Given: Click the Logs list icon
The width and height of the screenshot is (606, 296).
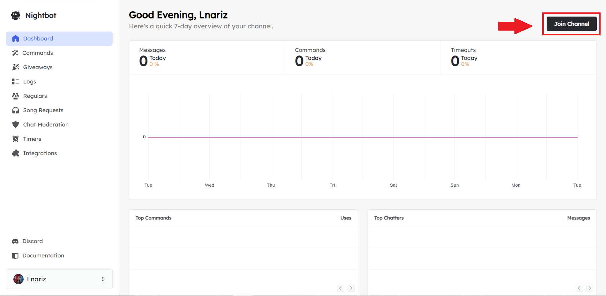Looking at the screenshot, I should 15,82.
